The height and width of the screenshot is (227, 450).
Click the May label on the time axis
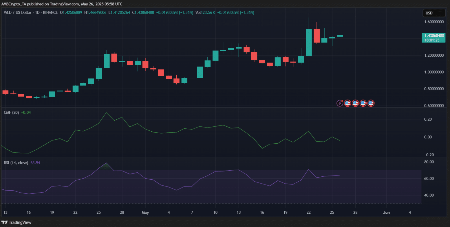click(x=145, y=213)
